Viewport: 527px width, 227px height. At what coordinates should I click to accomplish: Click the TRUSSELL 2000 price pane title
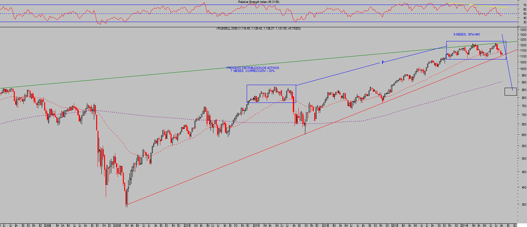tap(258, 29)
